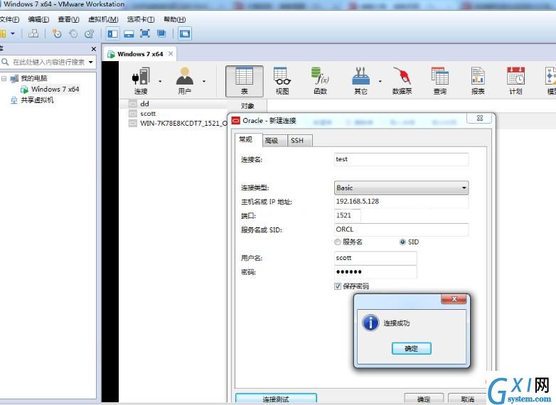
Task: Open dropdown arrow next to Others tool
Action: [380, 82]
